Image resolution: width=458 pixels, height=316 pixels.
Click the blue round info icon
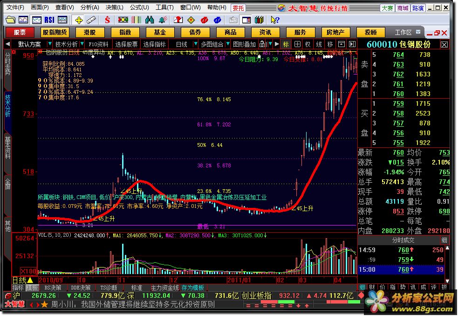[x=217, y=20]
